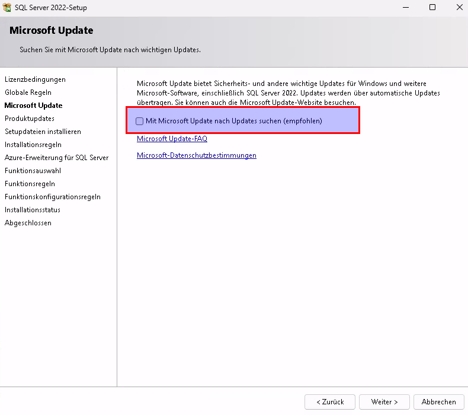Open the Microsoft Update-FAQ link
The image size is (468, 415).
pyautogui.click(x=172, y=139)
